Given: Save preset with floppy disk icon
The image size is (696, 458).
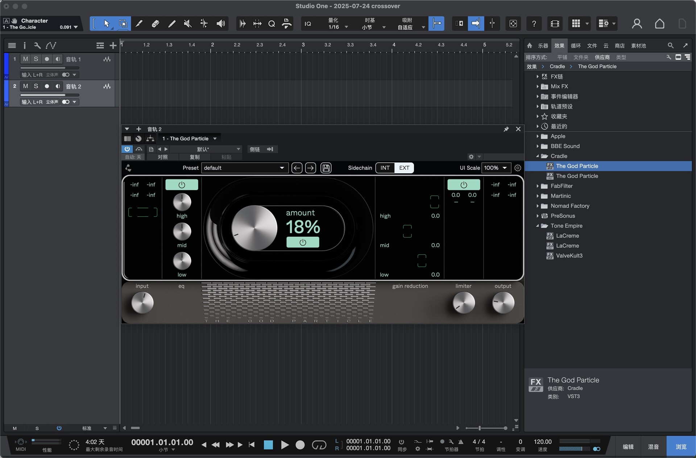Looking at the screenshot, I should coord(326,168).
